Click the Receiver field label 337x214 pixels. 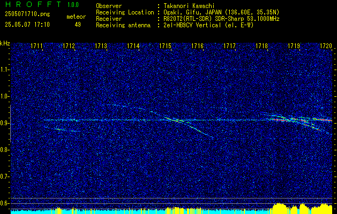[x=109, y=19]
